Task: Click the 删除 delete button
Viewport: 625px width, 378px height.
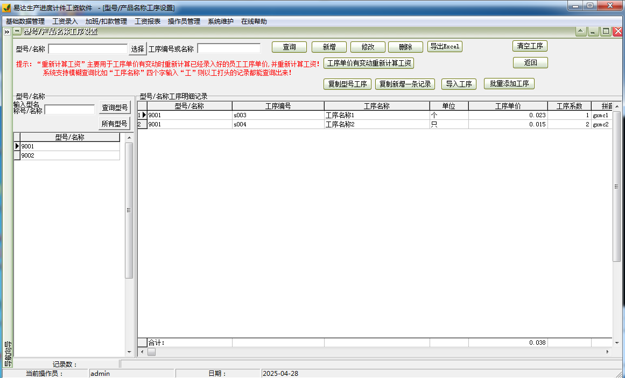Action: click(x=405, y=46)
